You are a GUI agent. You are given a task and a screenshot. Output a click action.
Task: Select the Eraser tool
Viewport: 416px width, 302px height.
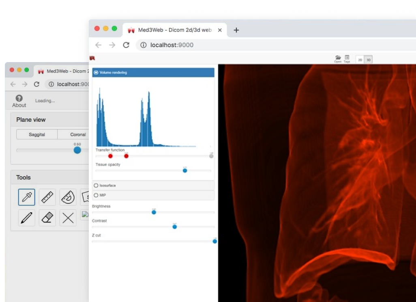(x=47, y=218)
